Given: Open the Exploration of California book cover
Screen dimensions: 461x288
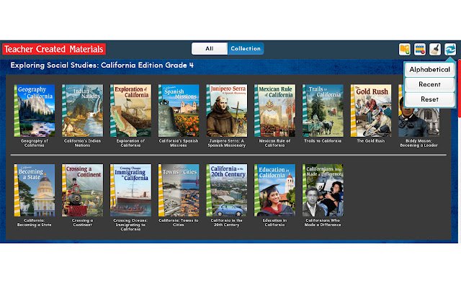Looking at the screenshot, I should tap(131, 110).
